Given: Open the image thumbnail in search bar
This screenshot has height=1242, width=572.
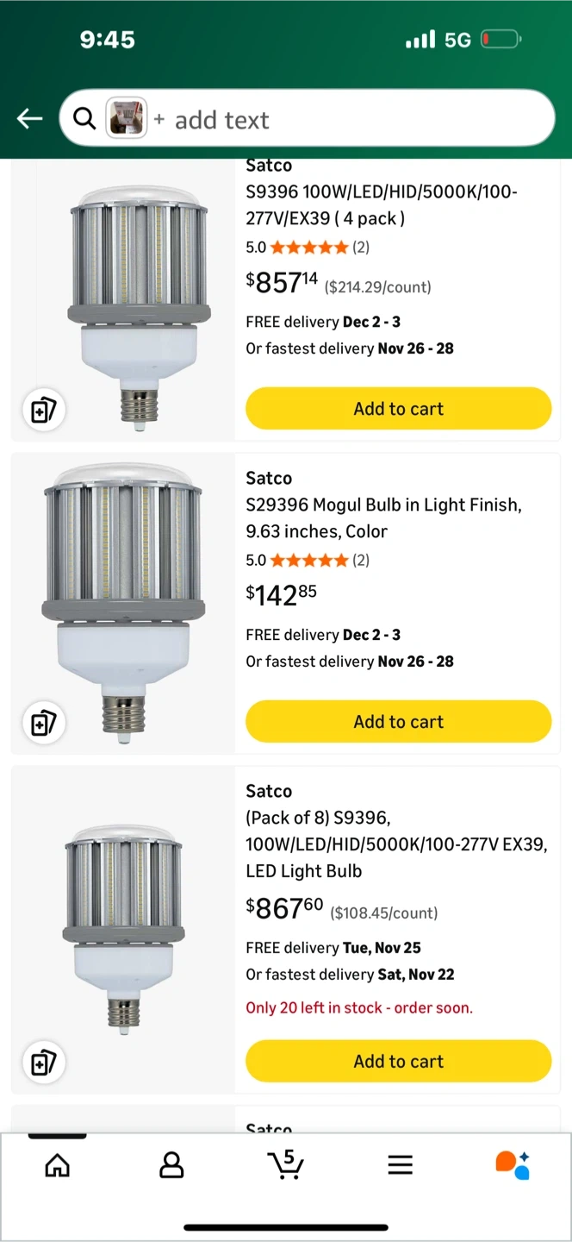Looking at the screenshot, I should [126, 119].
